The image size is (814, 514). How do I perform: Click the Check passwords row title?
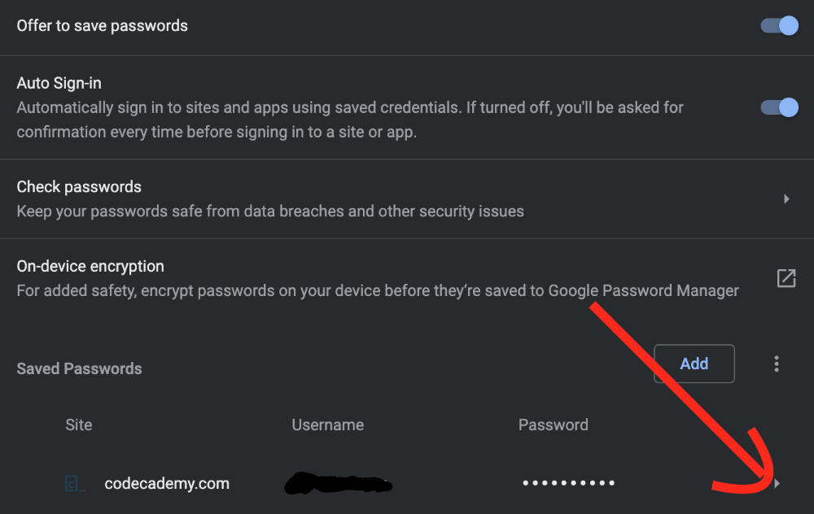(79, 187)
